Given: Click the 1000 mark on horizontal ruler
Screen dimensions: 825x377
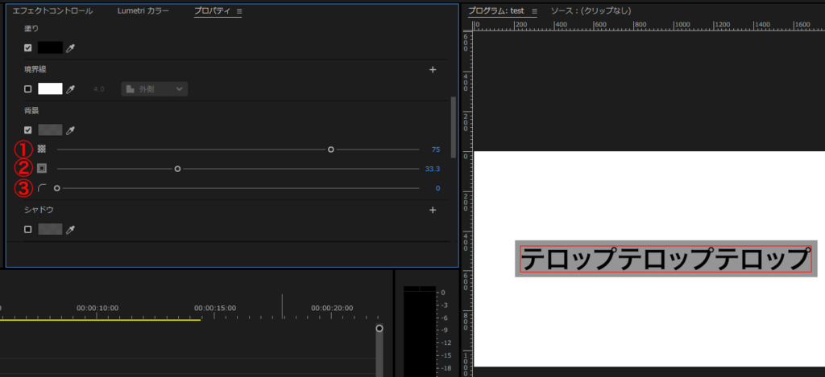Looking at the screenshot, I should [682, 25].
